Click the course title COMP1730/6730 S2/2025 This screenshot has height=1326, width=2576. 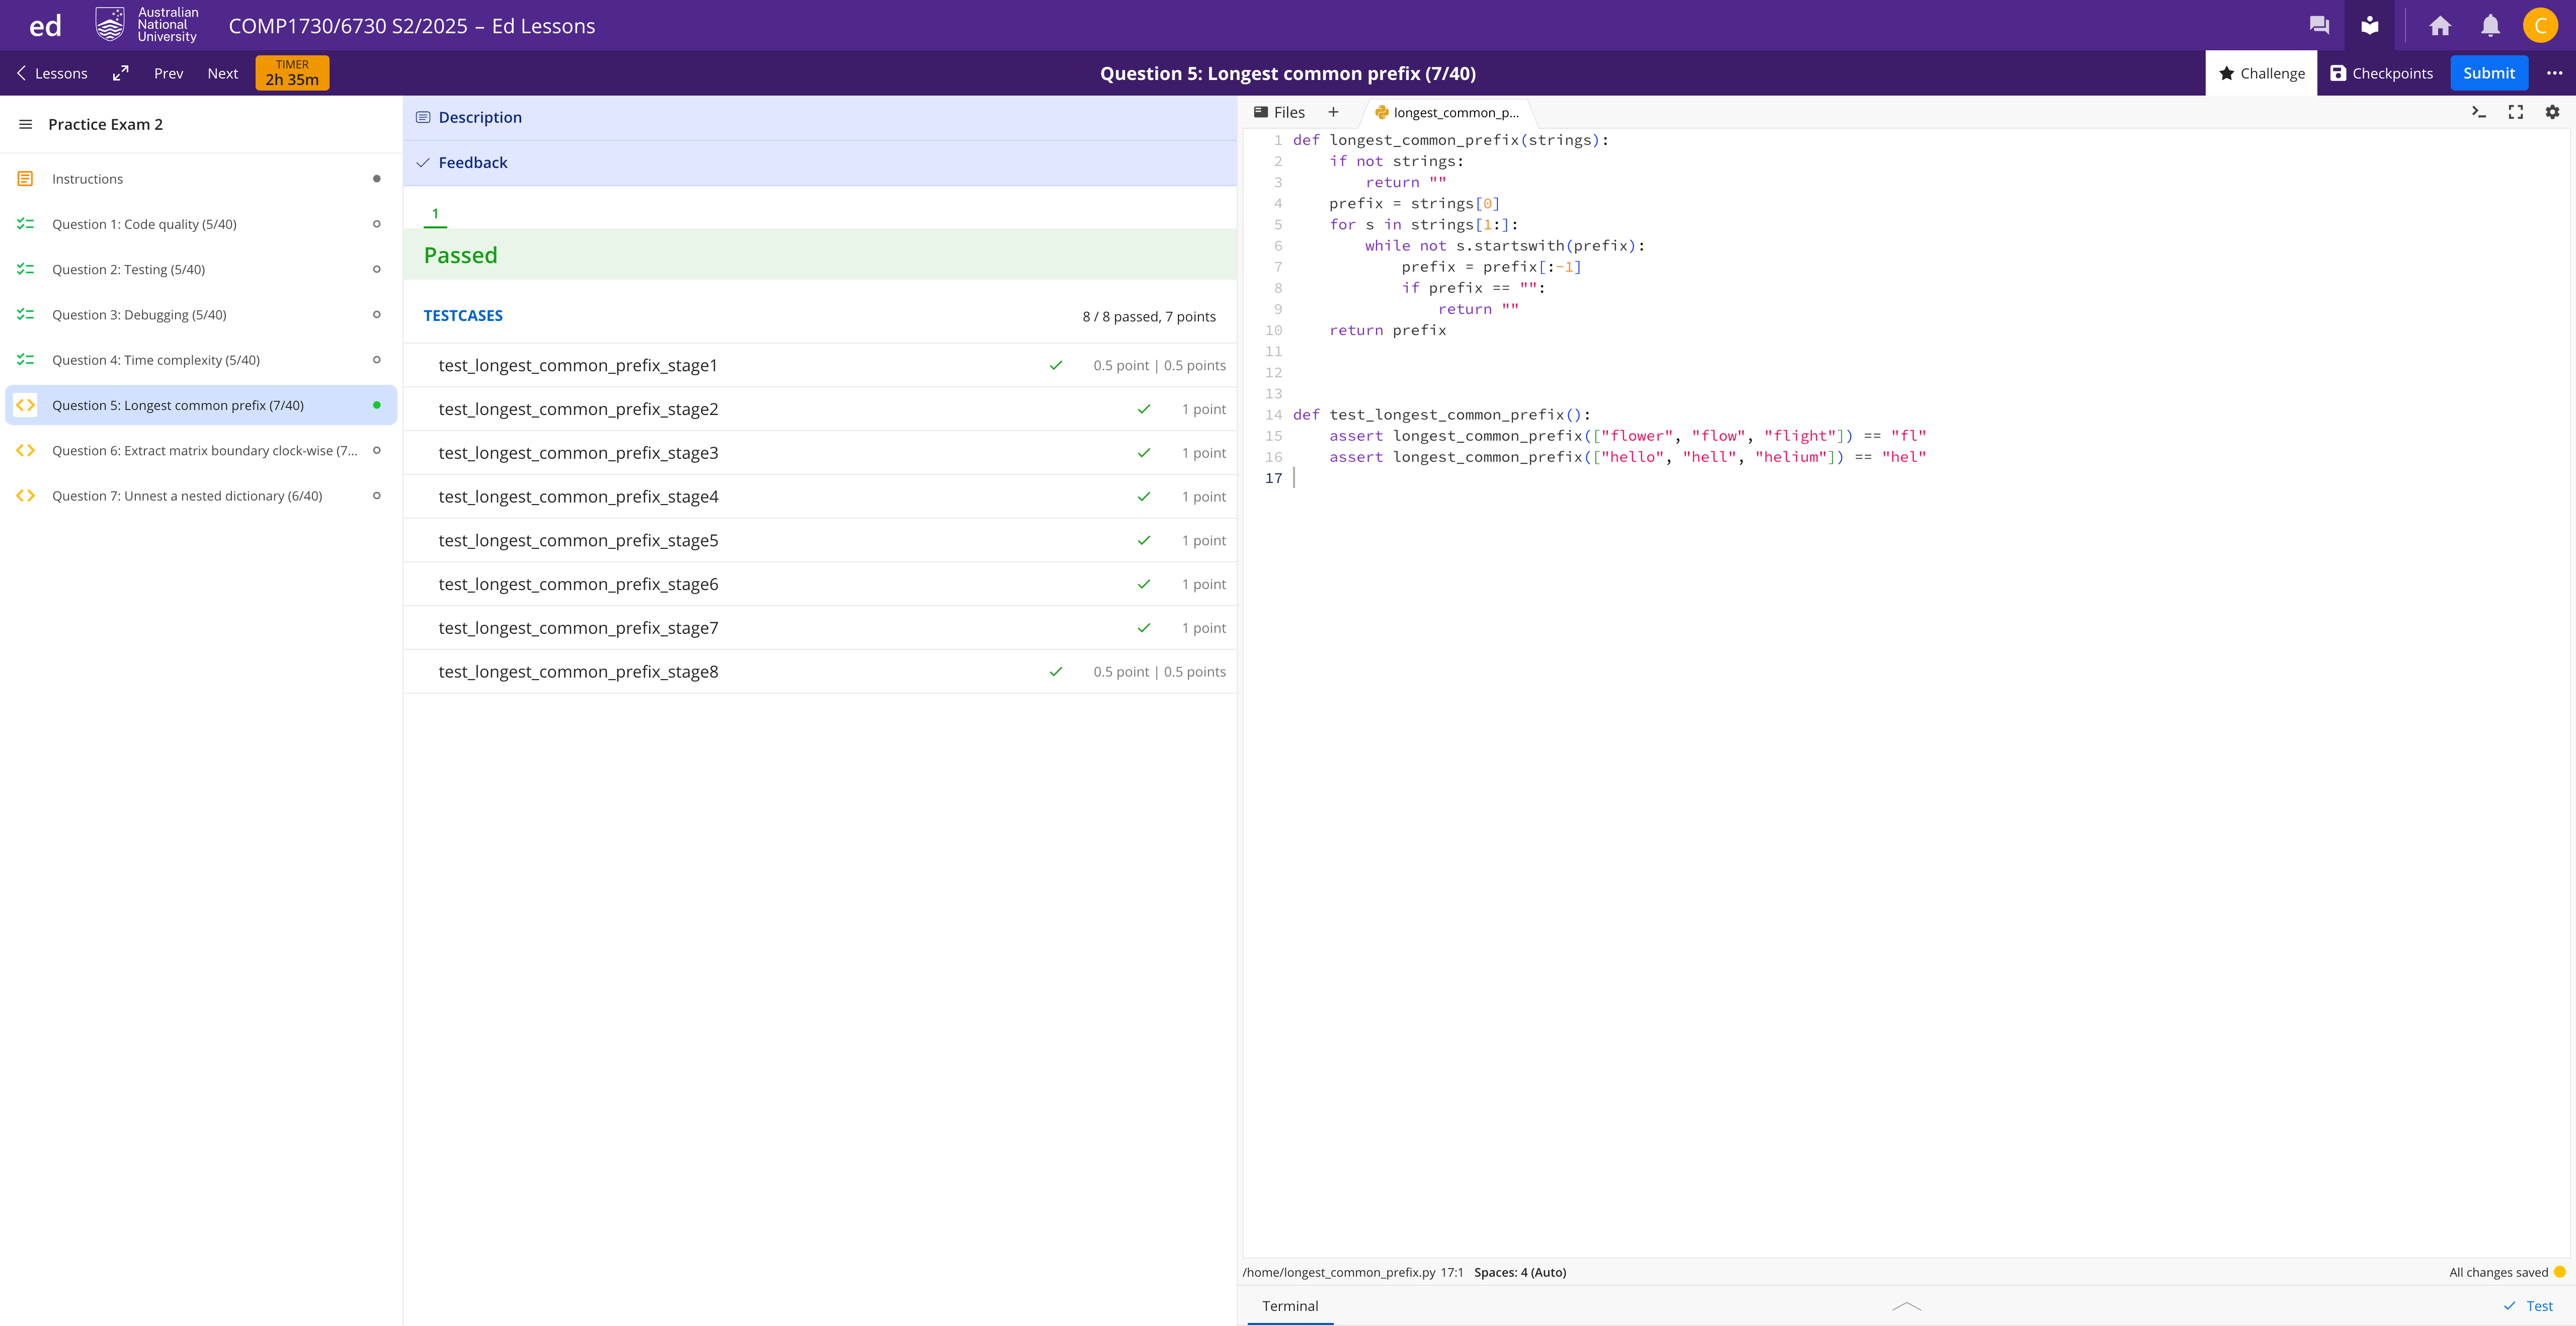coord(412,26)
